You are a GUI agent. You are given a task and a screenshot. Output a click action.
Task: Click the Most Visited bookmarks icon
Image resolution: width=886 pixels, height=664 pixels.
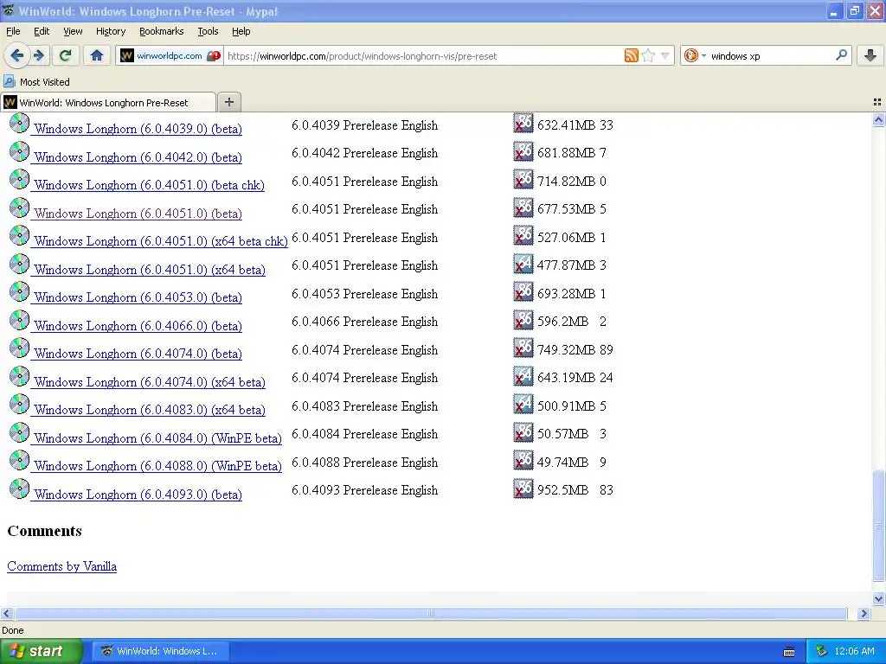(x=10, y=81)
